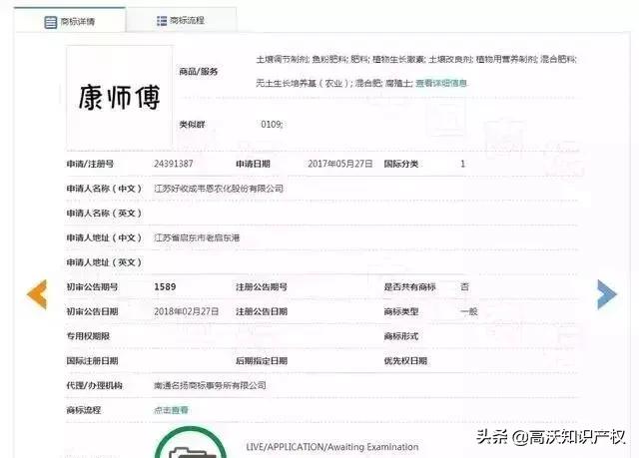Select agency 南通名扬商标事务所有限公司
The height and width of the screenshot is (458, 639).
click(x=210, y=385)
